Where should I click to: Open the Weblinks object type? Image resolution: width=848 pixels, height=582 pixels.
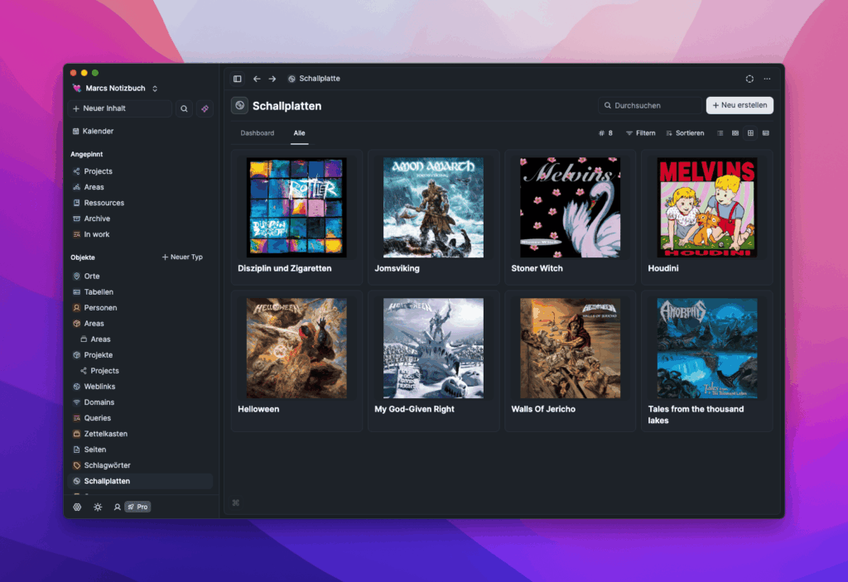coord(140,387)
